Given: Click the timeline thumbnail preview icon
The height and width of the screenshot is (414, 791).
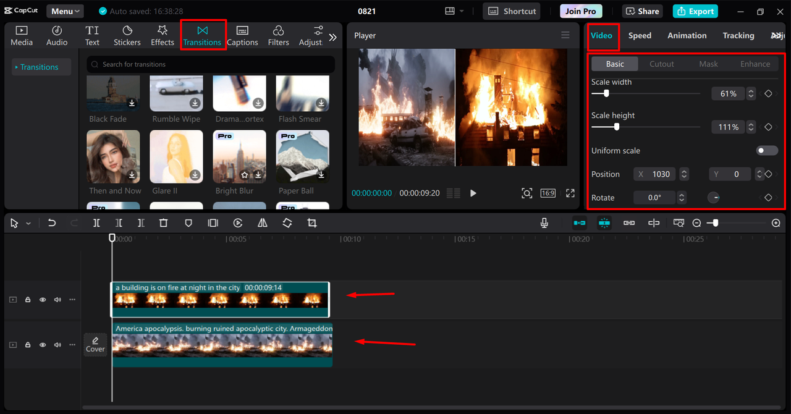Looking at the screenshot, I should coord(679,223).
